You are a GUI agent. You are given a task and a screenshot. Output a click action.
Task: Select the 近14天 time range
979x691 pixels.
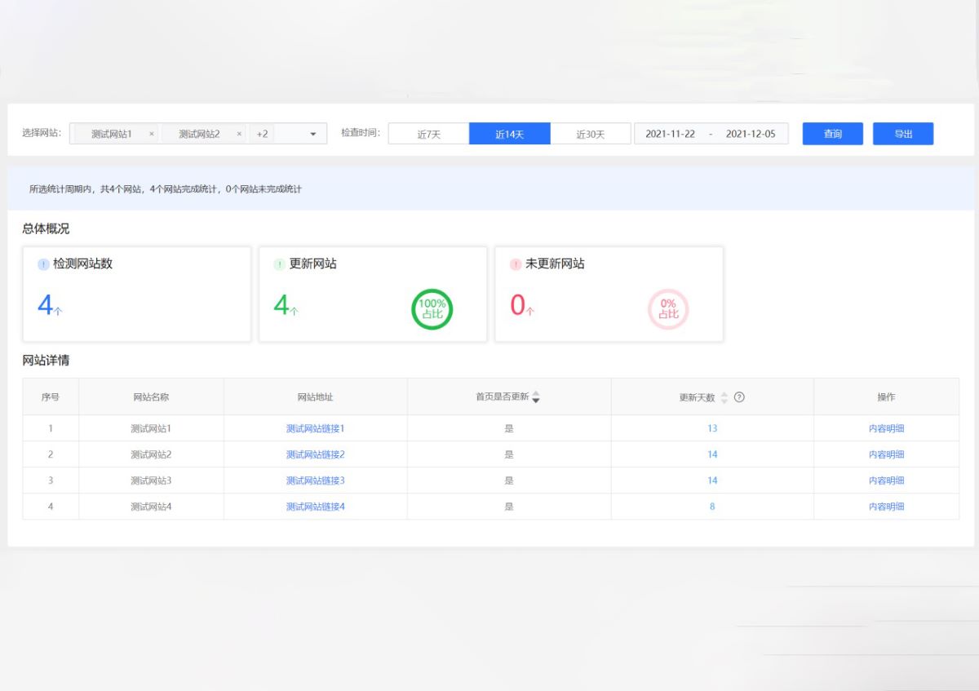509,134
